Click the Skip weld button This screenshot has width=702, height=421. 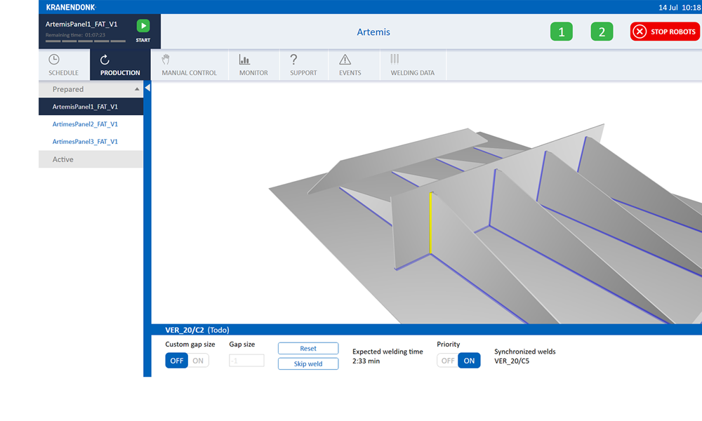click(308, 364)
